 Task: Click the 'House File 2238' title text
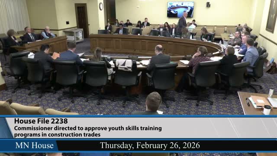[41, 121]
